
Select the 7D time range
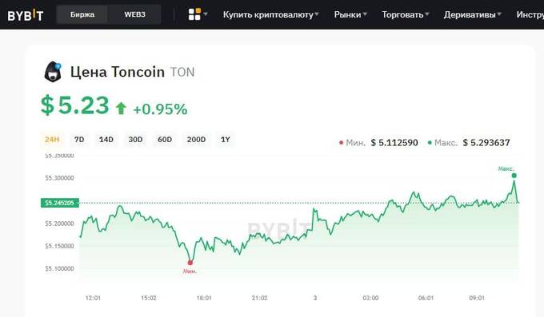pos(79,140)
